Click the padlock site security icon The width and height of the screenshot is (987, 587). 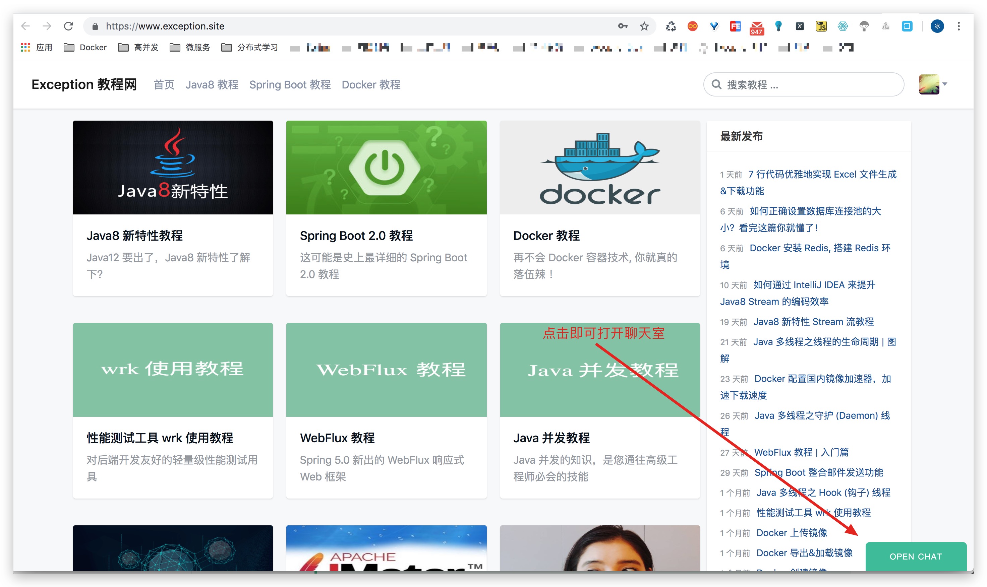[x=95, y=26]
